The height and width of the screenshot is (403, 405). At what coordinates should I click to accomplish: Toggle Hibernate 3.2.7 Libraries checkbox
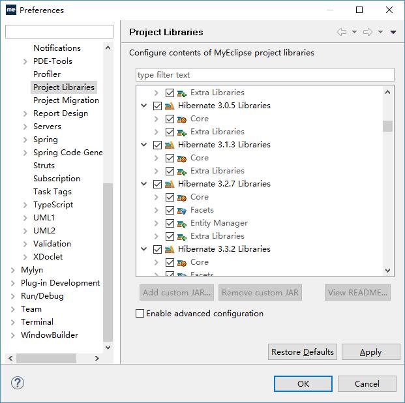click(157, 184)
